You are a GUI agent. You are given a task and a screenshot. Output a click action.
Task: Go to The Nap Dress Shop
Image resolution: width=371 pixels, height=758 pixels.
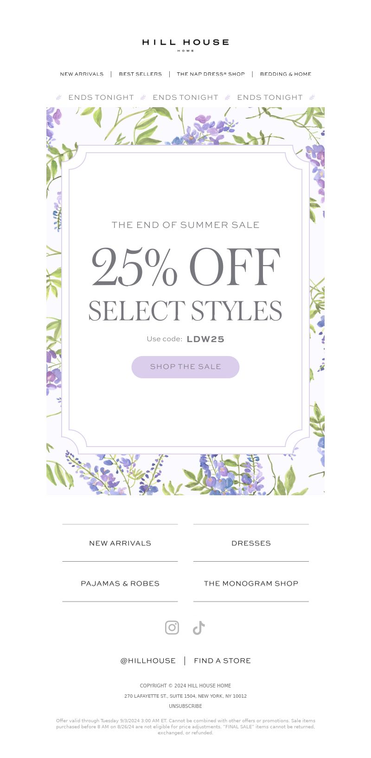coord(211,74)
